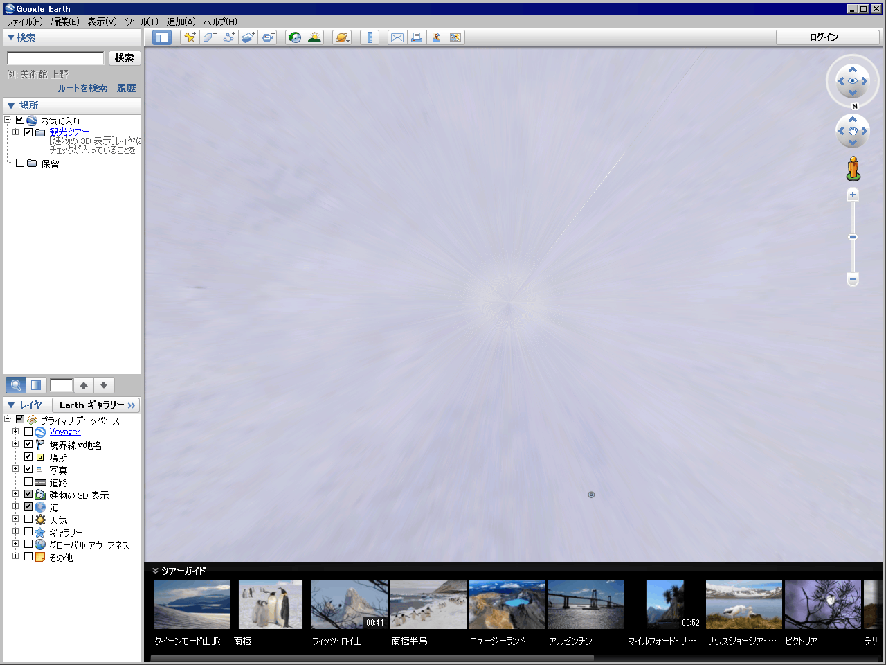This screenshot has width=886, height=665.
Task: Enable the Voyager layer checkbox
Action: [x=28, y=432]
